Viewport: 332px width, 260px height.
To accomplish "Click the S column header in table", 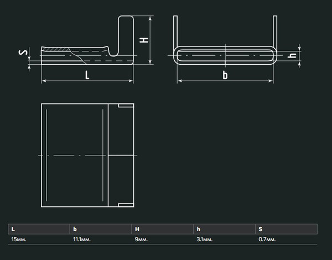I will click(260, 228).
